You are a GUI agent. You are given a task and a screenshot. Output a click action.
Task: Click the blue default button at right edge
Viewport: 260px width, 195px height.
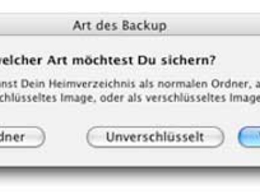pyautogui.click(x=250, y=137)
